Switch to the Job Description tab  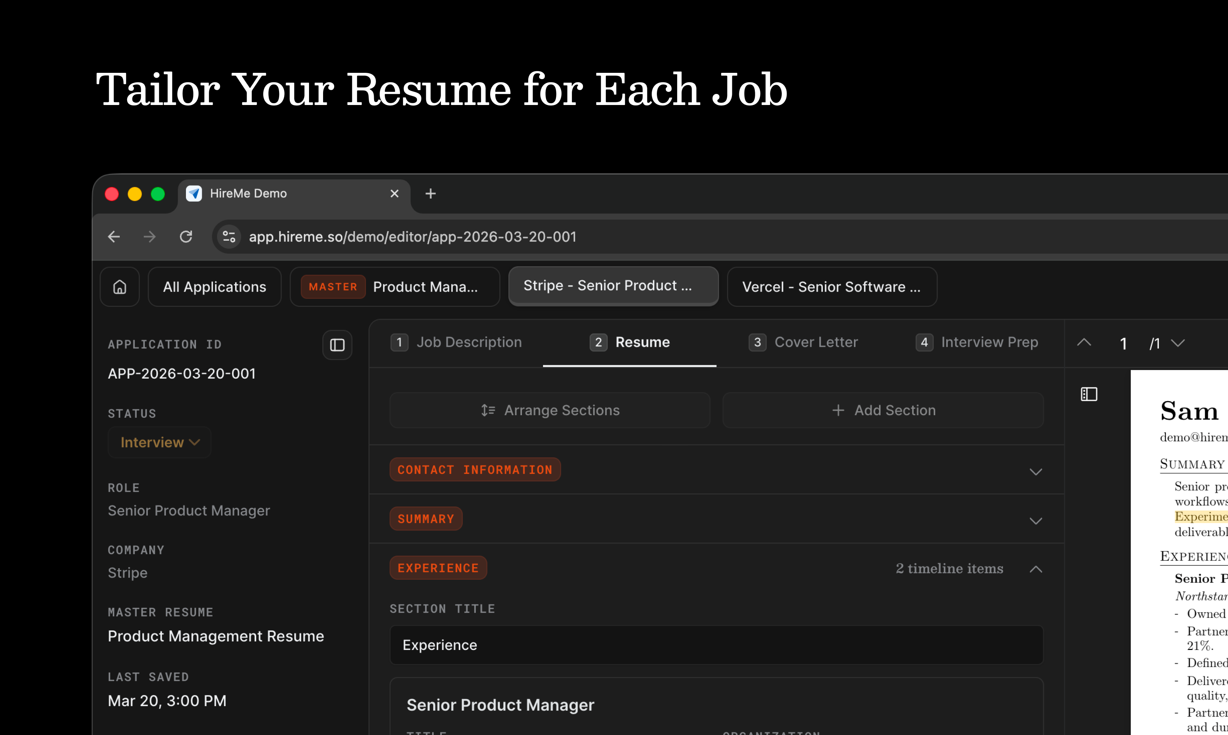pyautogui.click(x=469, y=342)
